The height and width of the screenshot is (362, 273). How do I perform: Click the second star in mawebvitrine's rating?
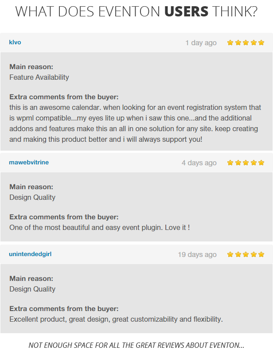[238, 163]
